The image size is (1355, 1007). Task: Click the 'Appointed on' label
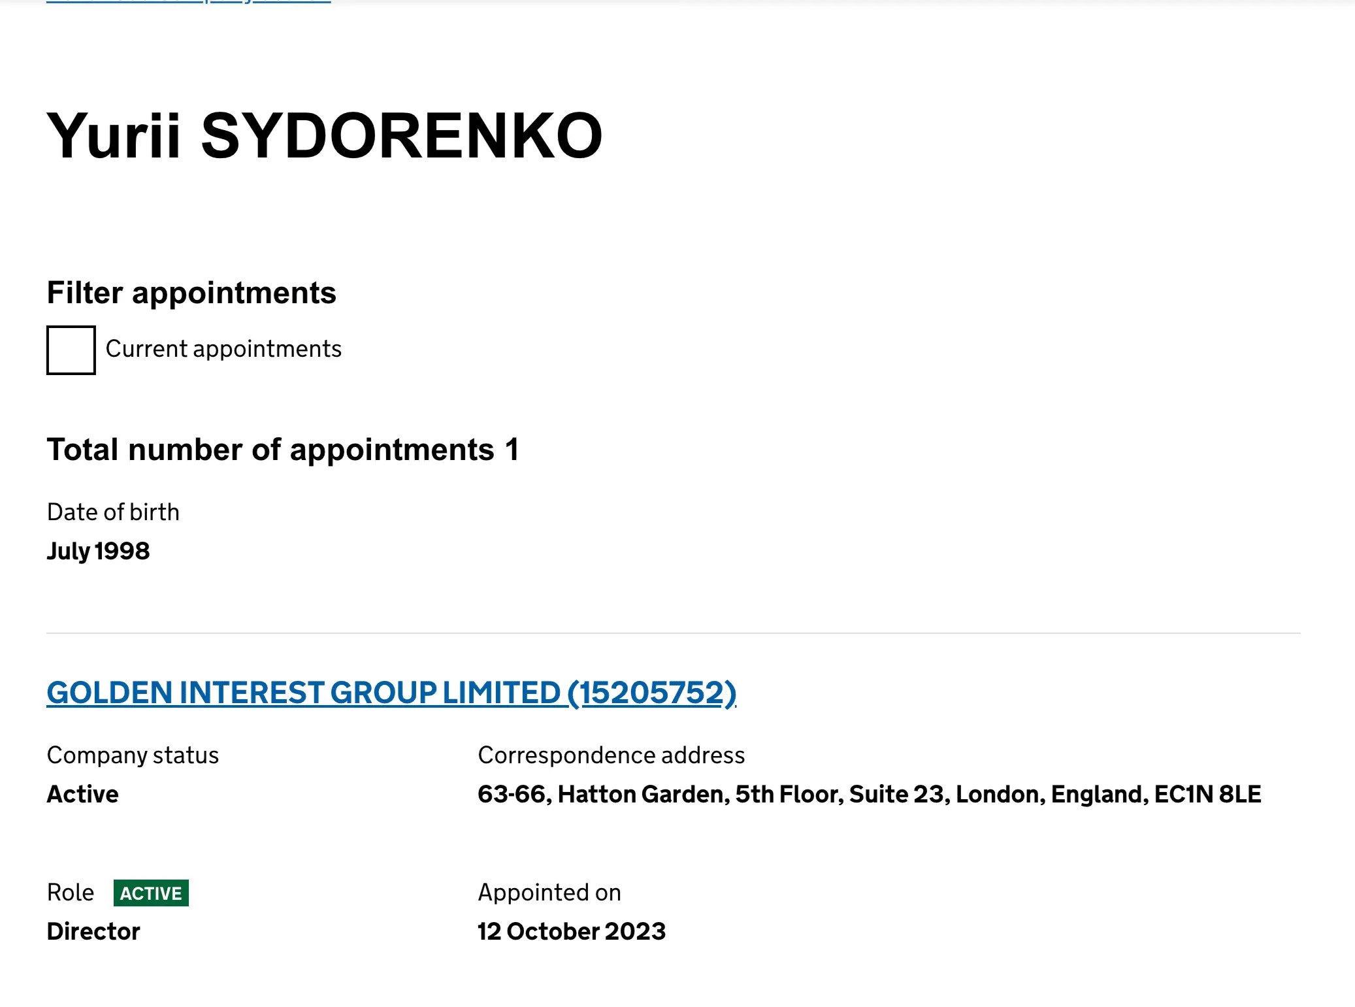[549, 892]
